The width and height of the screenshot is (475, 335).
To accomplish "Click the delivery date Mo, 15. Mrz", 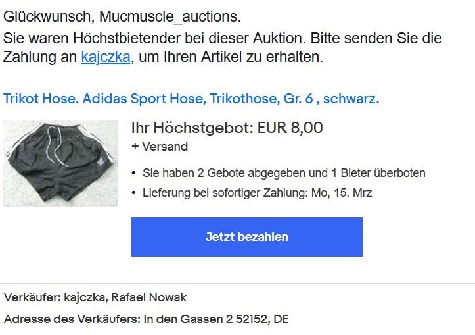I will point(342,193).
